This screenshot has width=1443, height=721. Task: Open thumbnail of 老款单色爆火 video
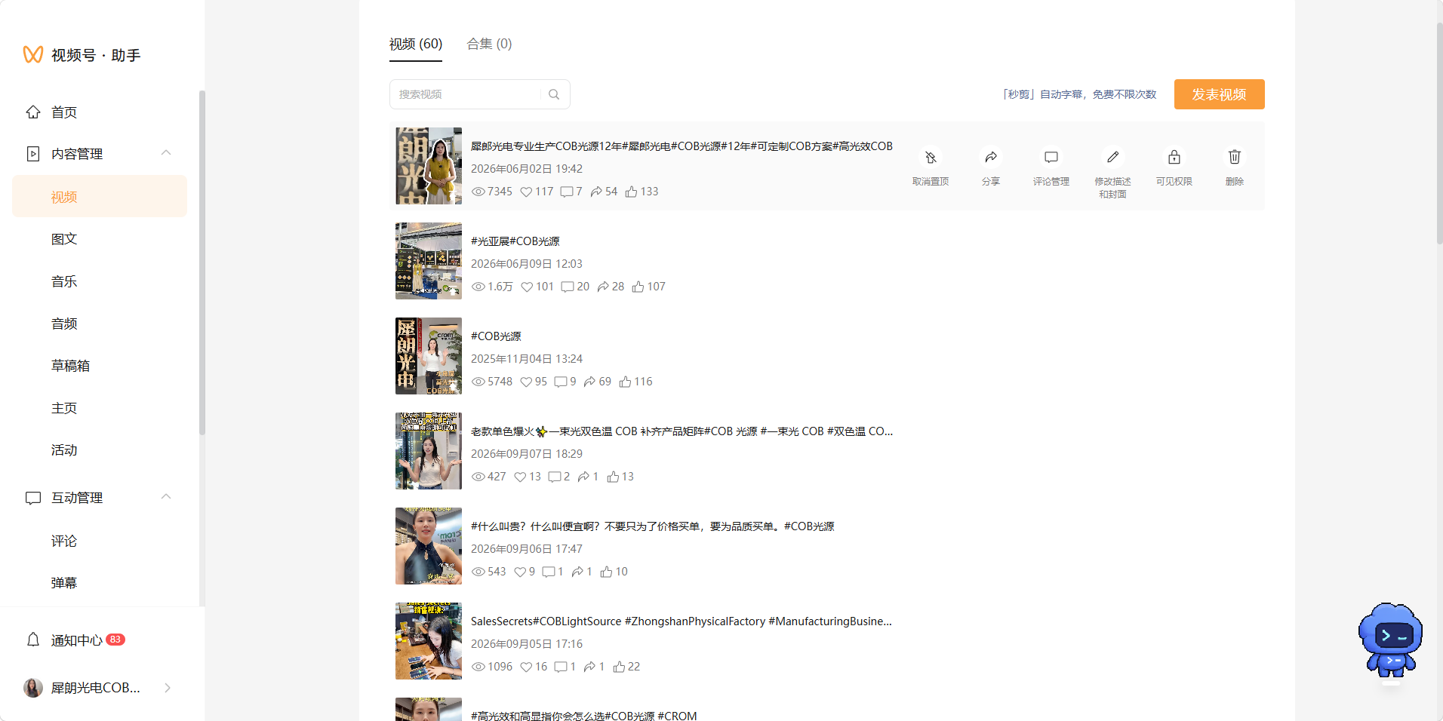(x=429, y=451)
